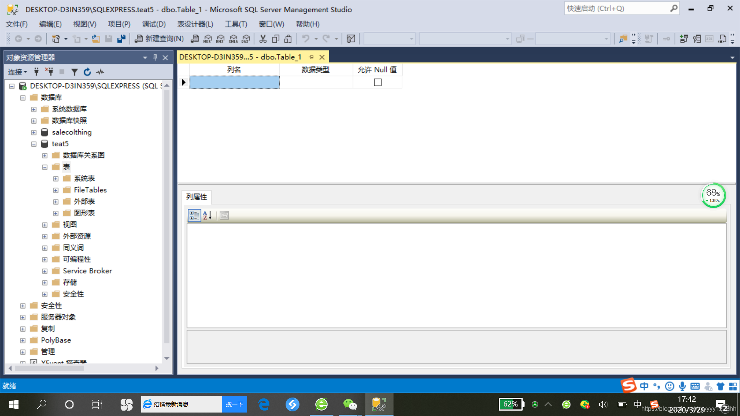740x416 pixels.
Task: Click the Undo arrow toolbar icon
Action: tap(306, 39)
